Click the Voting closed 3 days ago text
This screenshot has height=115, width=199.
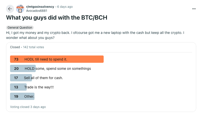click(x=28, y=107)
